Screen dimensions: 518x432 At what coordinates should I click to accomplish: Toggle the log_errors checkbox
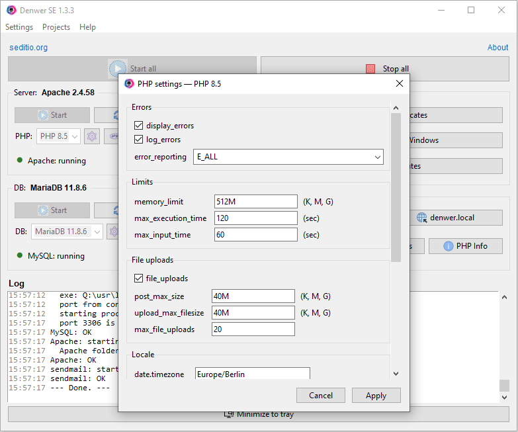coord(138,140)
